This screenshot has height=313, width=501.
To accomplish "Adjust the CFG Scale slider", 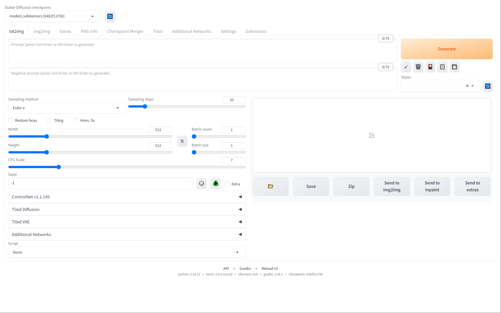I will coord(127,167).
